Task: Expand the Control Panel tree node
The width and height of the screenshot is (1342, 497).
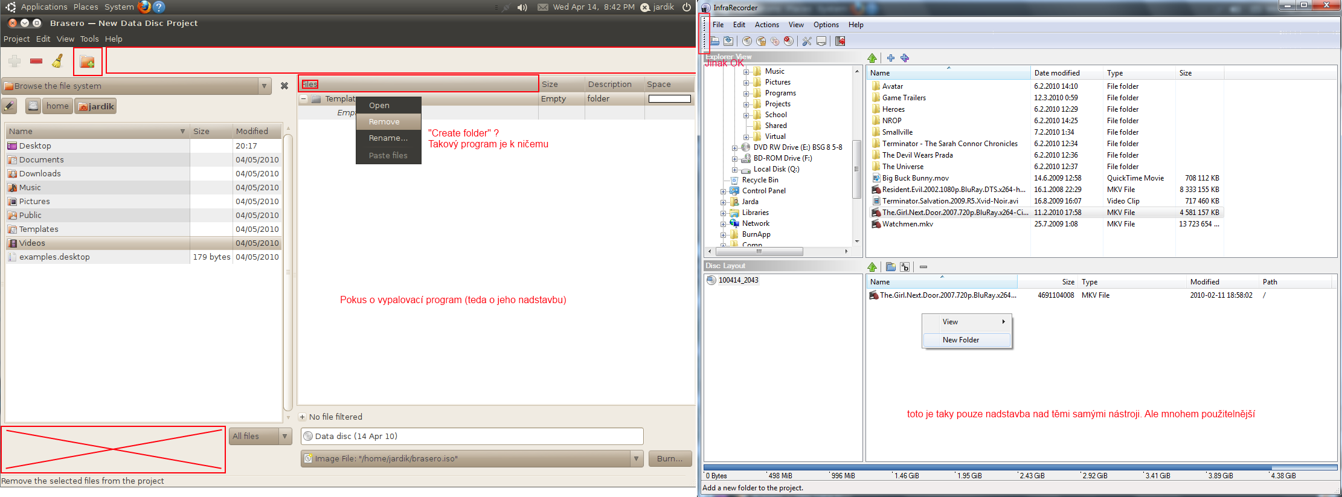Action: pyautogui.click(x=723, y=191)
